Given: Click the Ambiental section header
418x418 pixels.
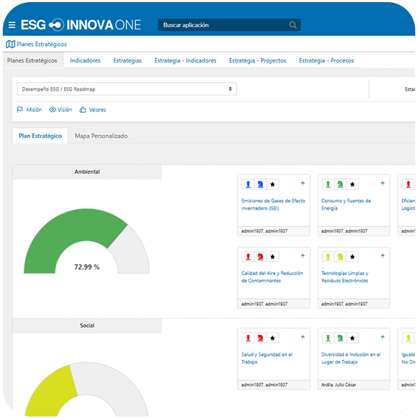Looking at the screenshot, I should 87,172.
